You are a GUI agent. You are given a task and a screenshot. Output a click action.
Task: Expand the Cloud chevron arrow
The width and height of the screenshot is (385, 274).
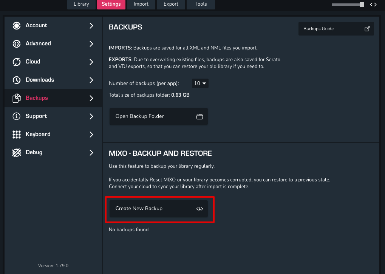point(91,62)
